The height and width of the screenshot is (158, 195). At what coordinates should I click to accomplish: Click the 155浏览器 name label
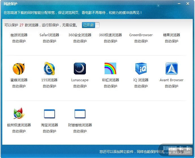click(x=49, y=80)
